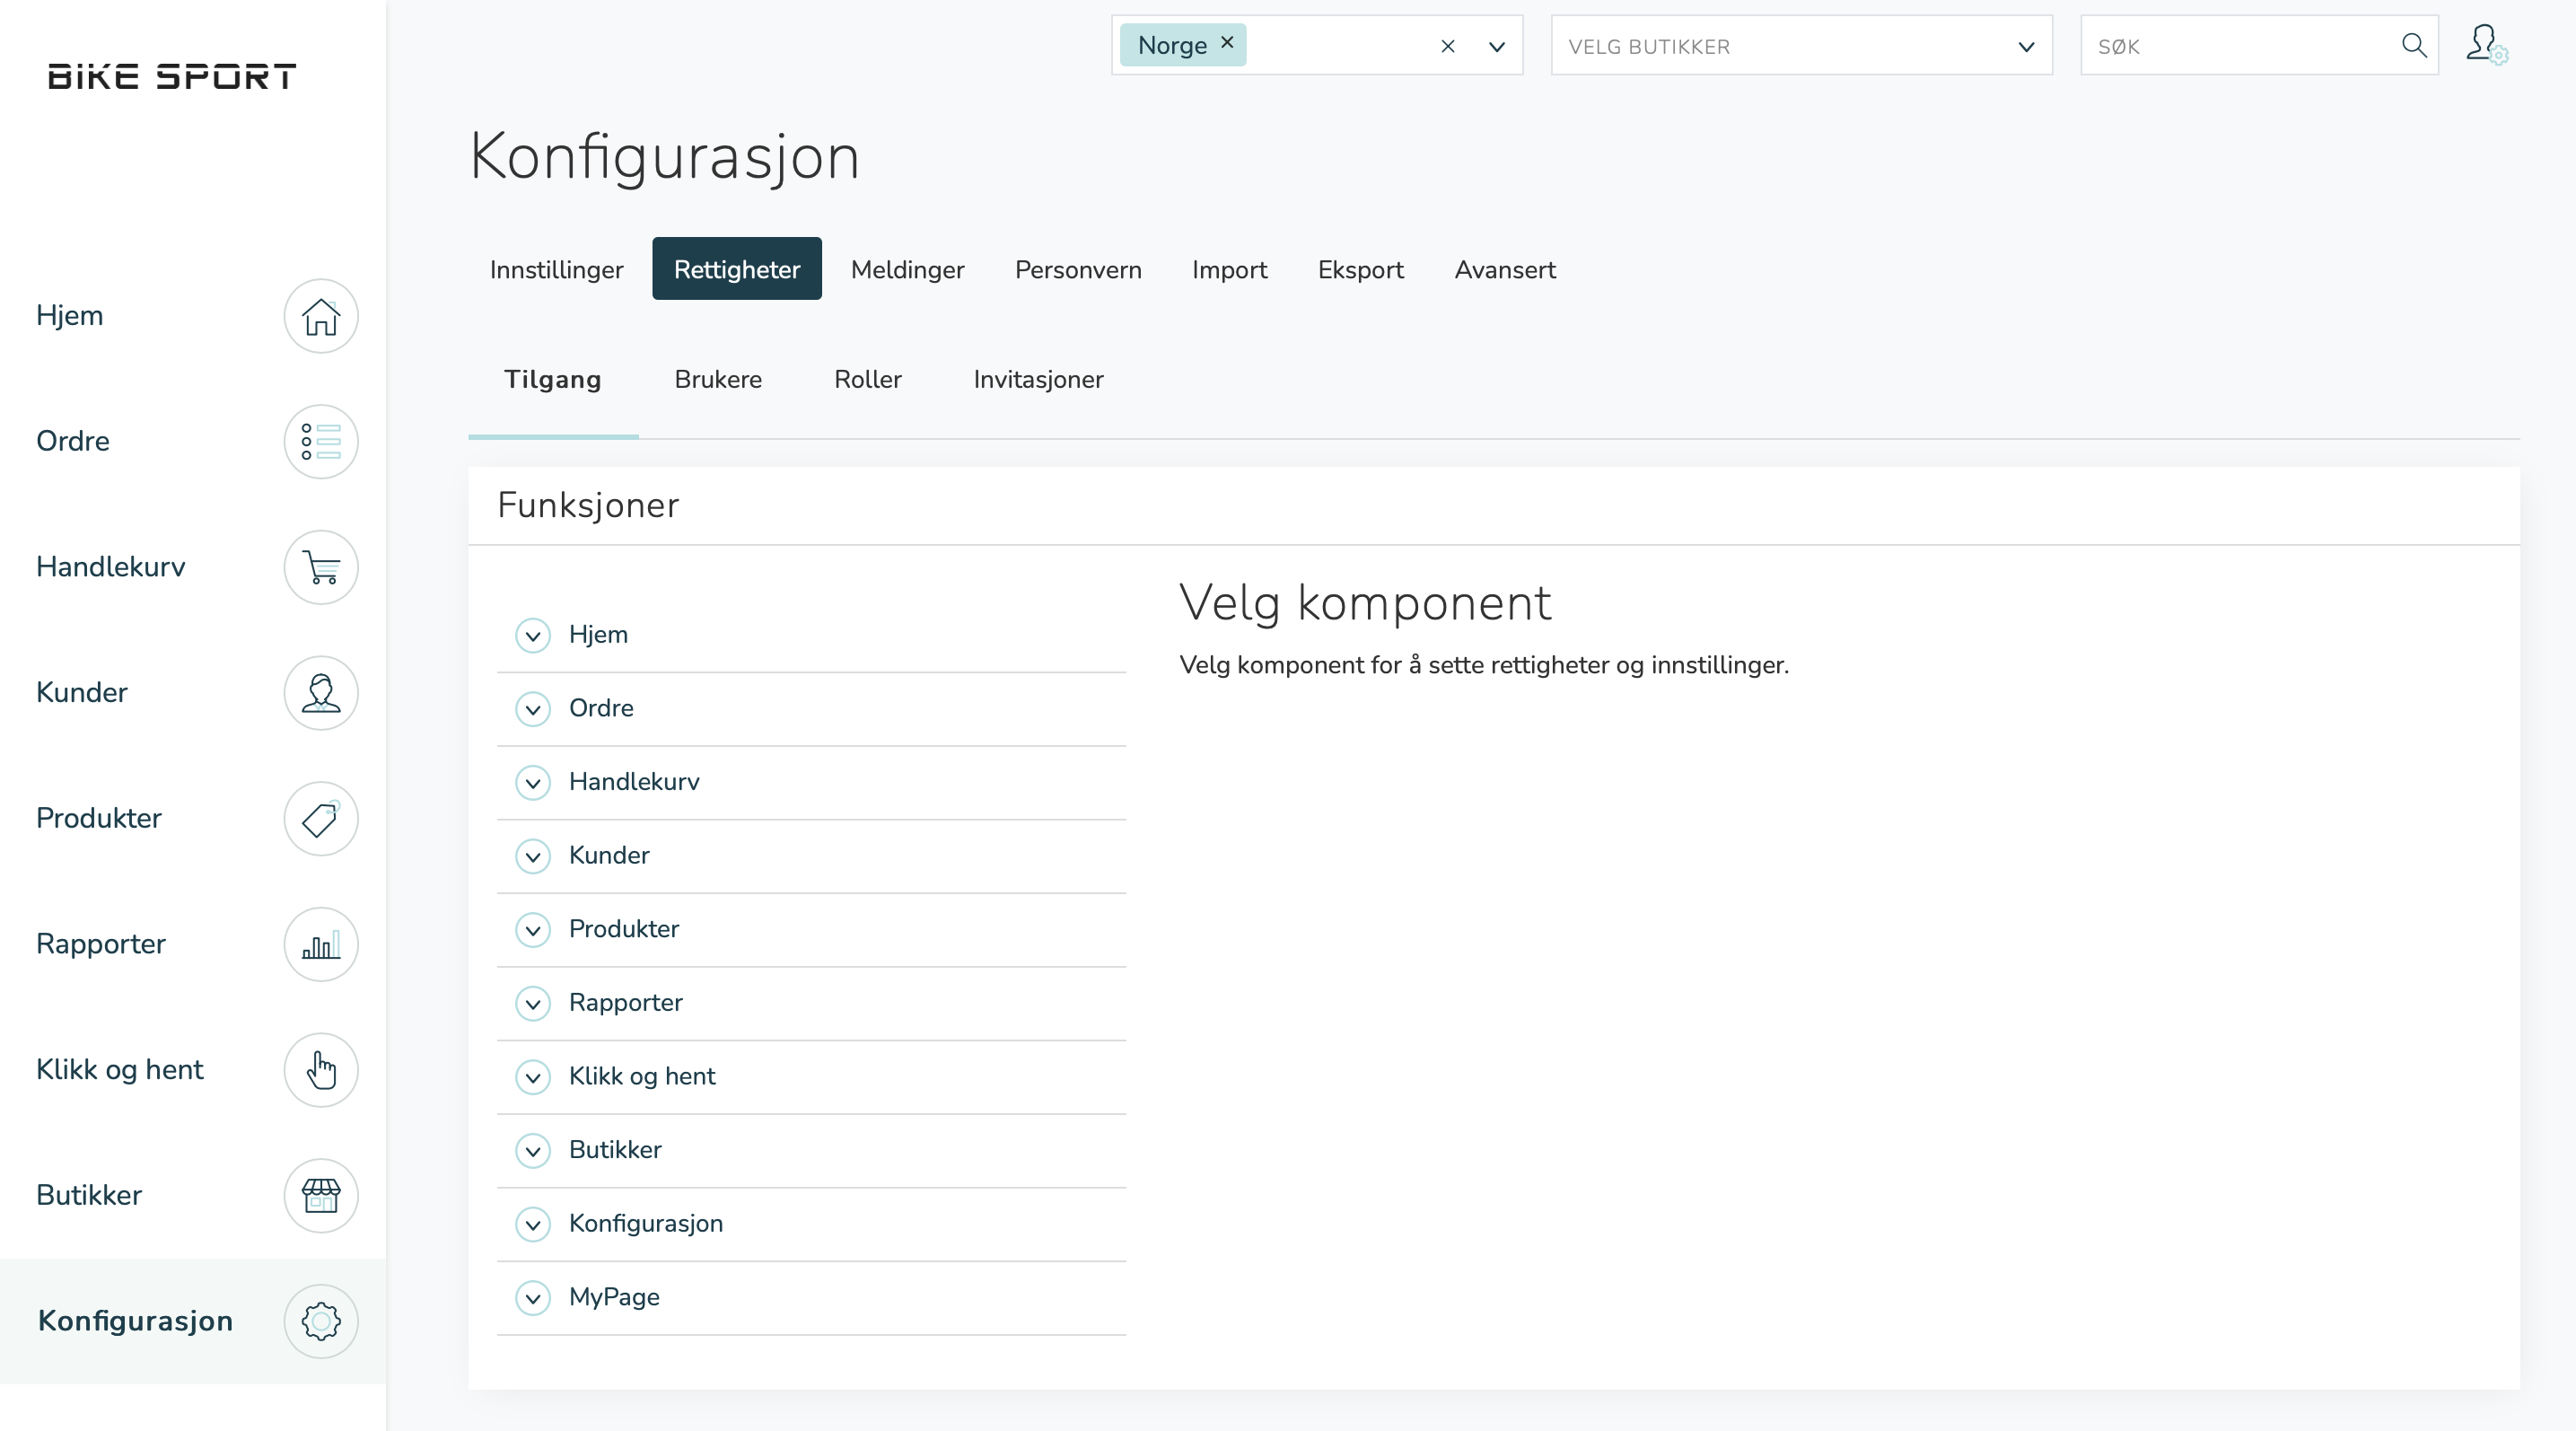Viewport: 2576px width, 1431px height.
Task: Switch to the Innstillinger tab
Action: pos(556,269)
